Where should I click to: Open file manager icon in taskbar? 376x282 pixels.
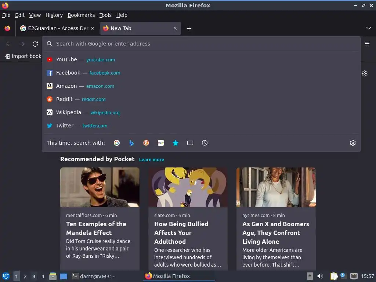[x=53, y=276]
